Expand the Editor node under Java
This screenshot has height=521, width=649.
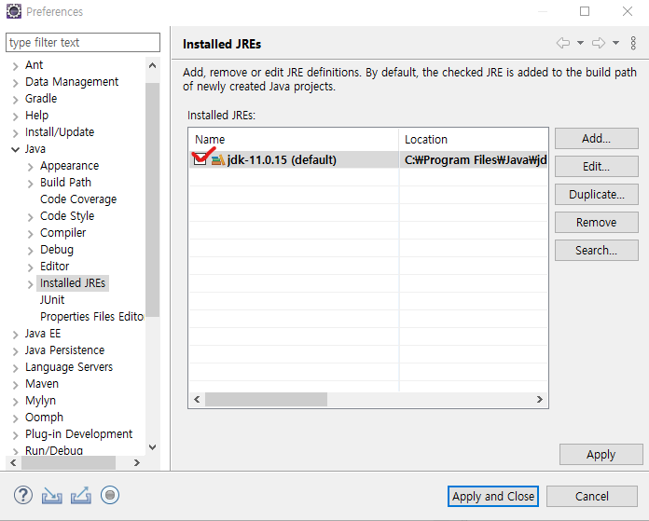(x=30, y=267)
